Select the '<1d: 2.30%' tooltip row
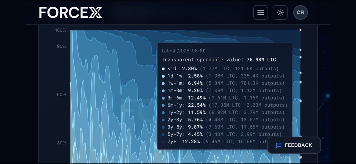The image size is (356, 164). [x=220, y=69]
